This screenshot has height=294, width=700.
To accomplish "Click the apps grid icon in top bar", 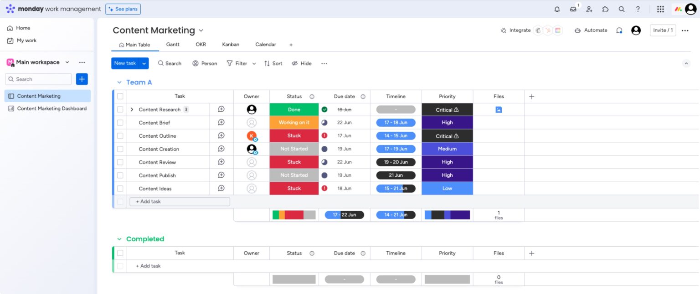I will point(659,9).
